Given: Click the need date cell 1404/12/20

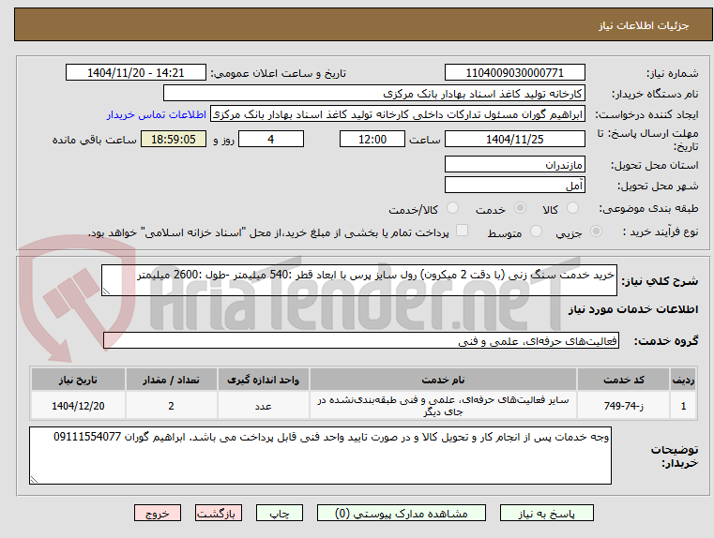Looking at the screenshot, I should point(78,406).
